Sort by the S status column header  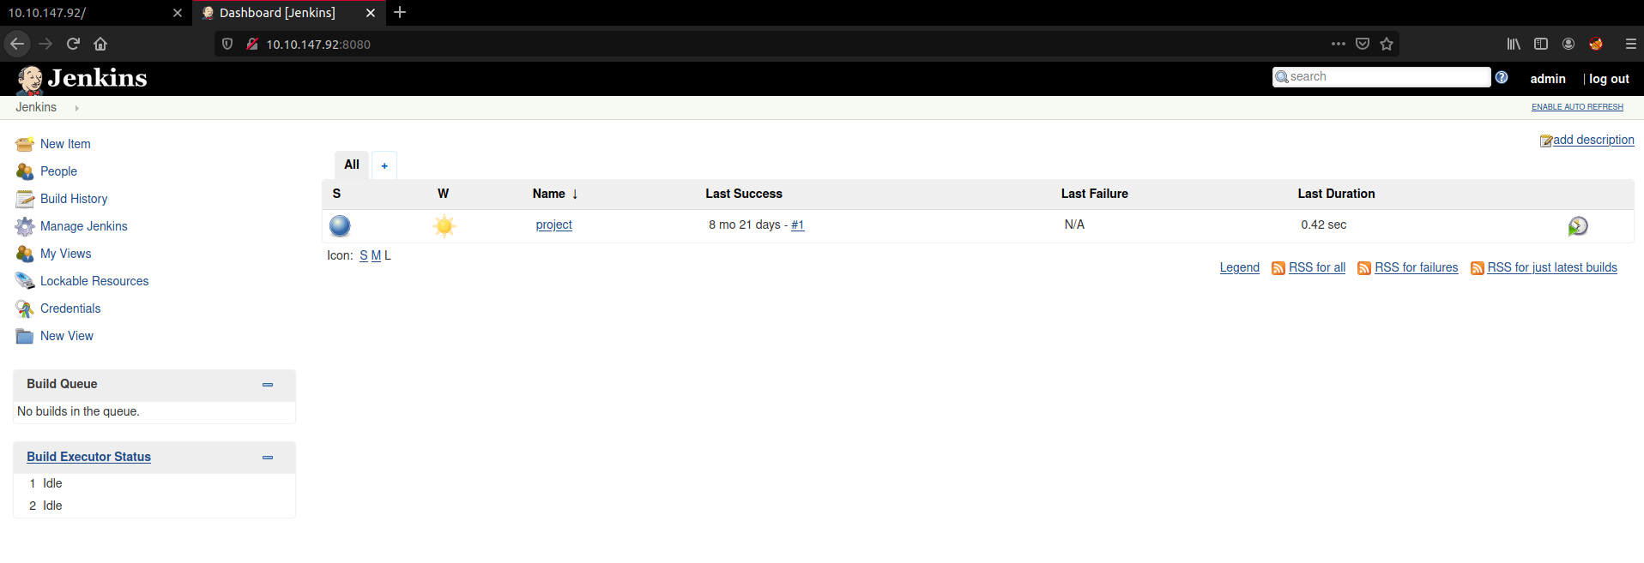pos(336,194)
